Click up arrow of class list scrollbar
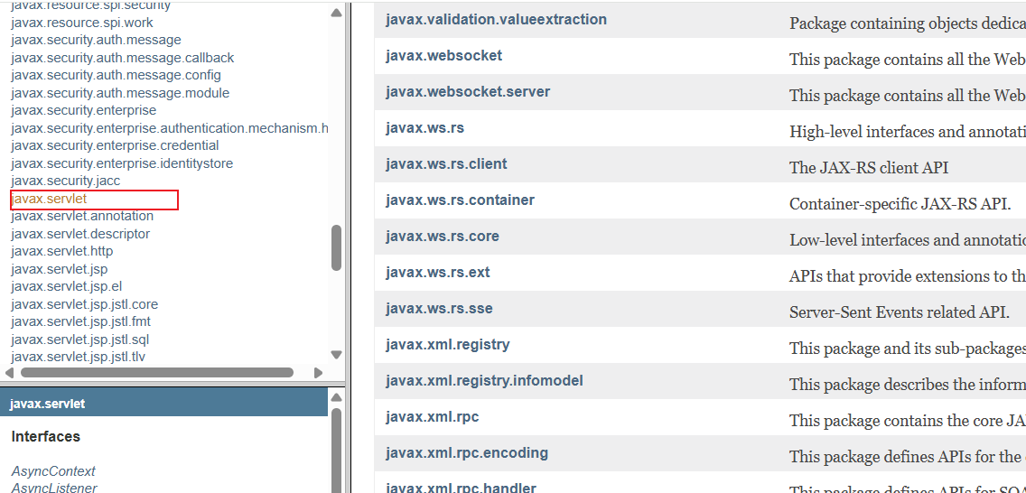 tap(336, 396)
